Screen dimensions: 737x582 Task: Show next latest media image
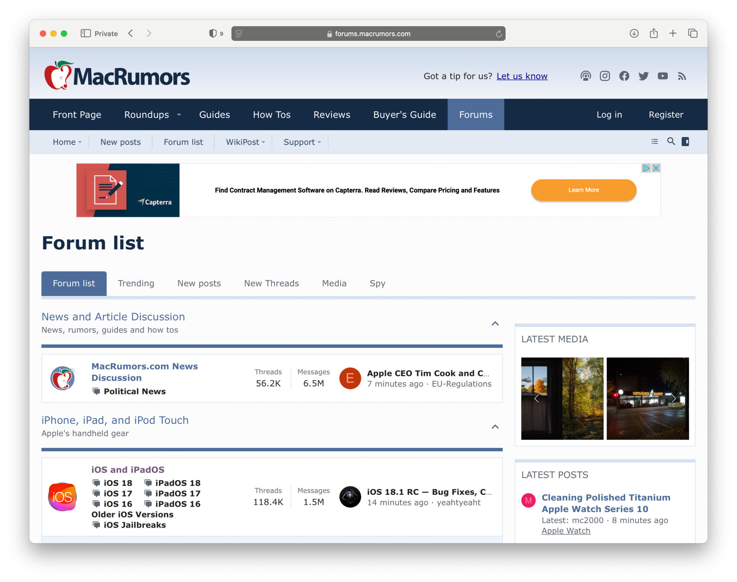click(674, 398)
